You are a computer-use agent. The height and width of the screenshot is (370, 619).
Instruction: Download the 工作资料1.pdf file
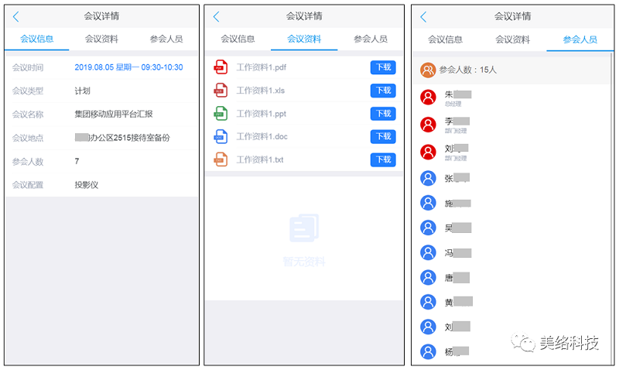pyautogui.click(x=383, y=67)
